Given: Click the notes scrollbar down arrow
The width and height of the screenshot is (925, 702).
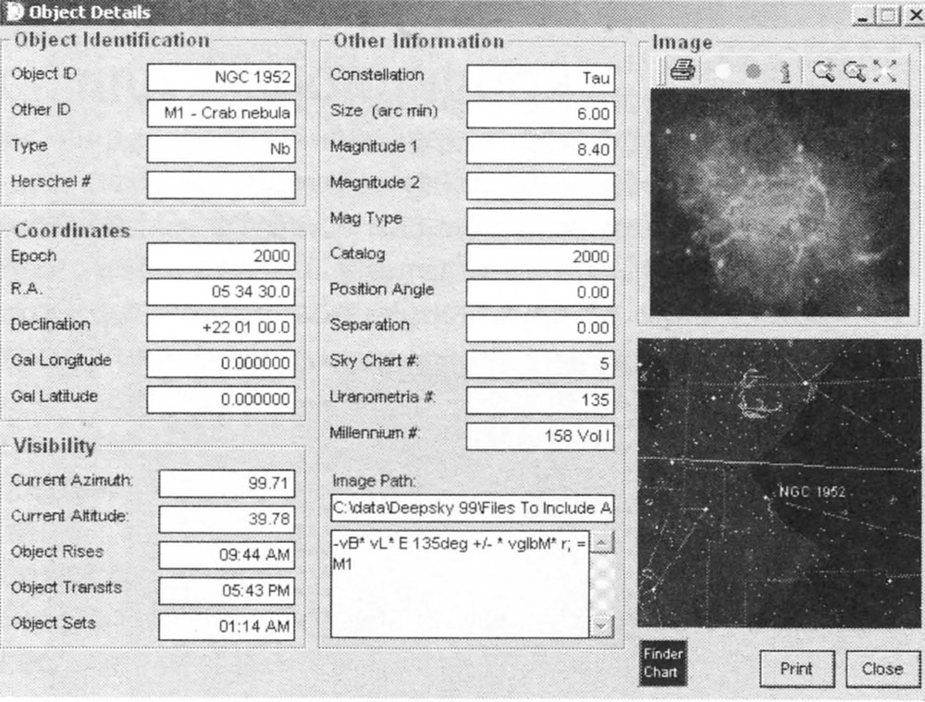Looking at the screenshot, I should (602, 626).
